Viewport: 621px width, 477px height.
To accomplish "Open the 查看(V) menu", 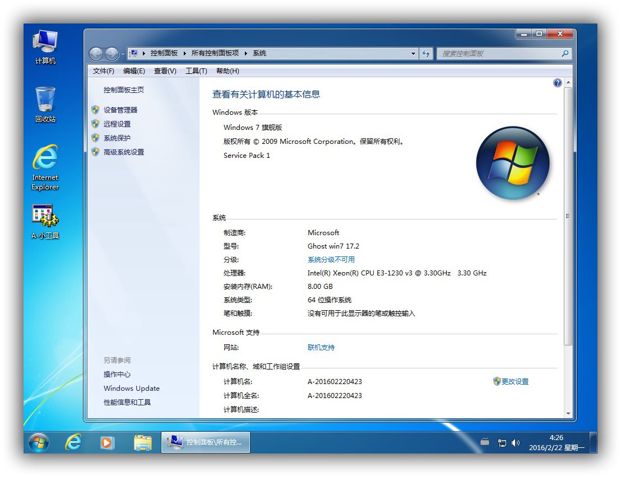I will tap(165, 71).
